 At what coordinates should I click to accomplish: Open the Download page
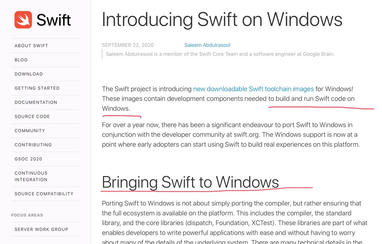point(29,74)
